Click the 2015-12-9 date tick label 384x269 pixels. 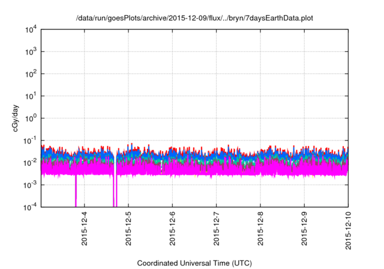click(x=304, y=229)
